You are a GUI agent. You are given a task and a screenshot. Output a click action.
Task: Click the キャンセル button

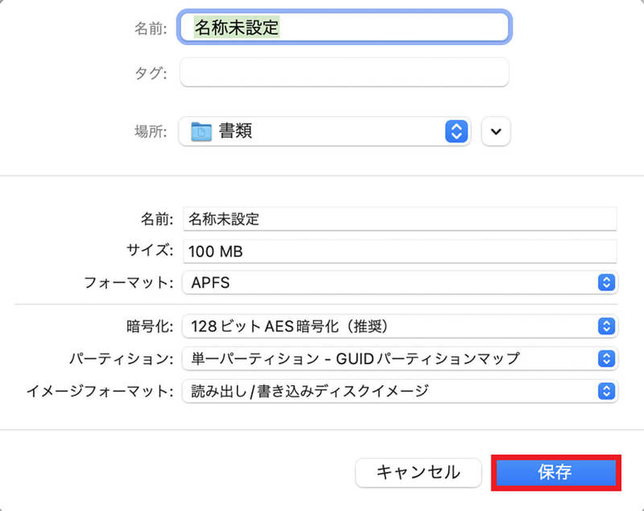(418, 472)
